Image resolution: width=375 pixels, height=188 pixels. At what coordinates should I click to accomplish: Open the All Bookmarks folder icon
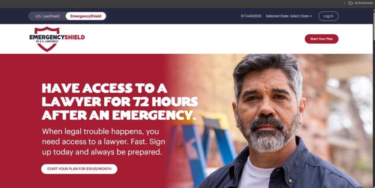click(350, 3)
